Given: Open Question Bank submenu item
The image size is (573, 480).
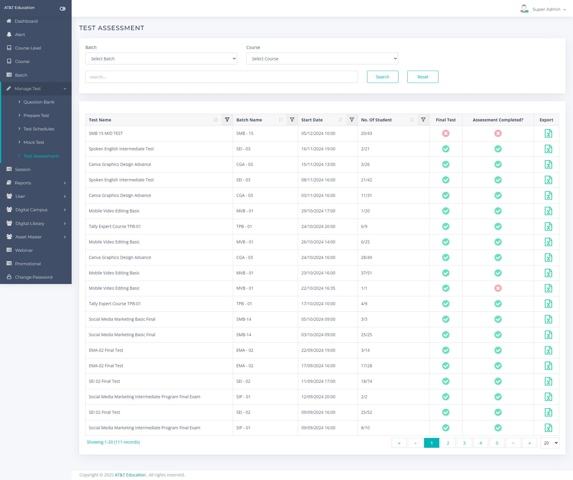Looking at the screenshot, I should 39,102.
